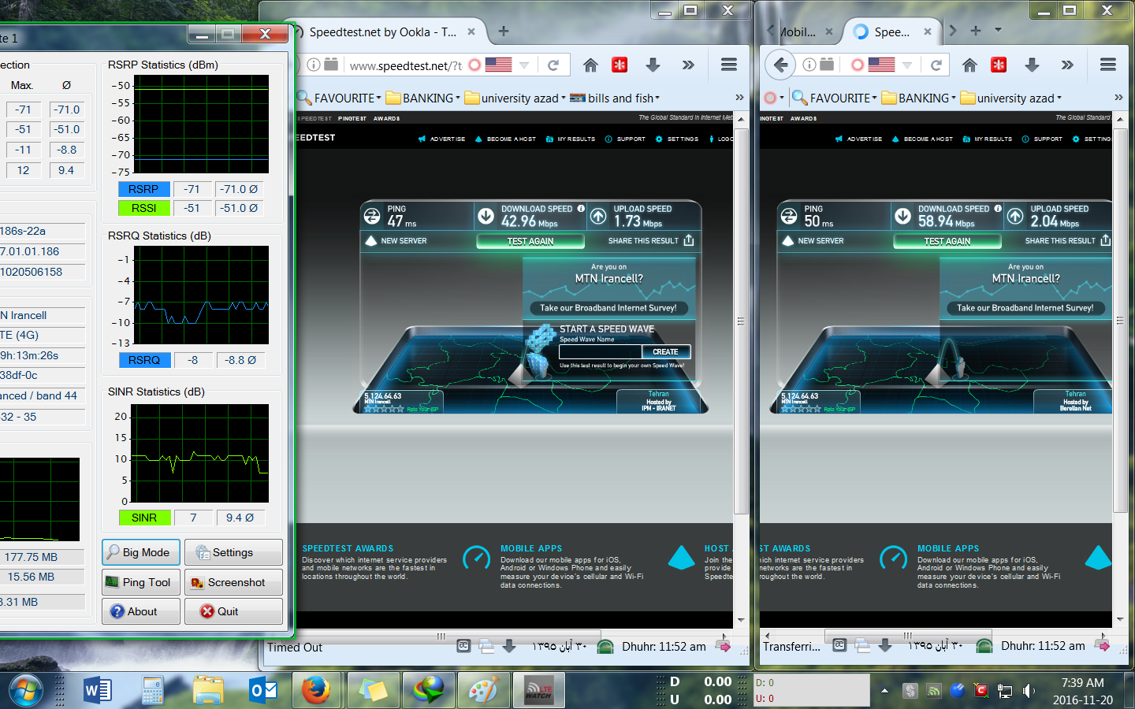Screen dimensions: 1135x709
Task: Click the site info icon in left address bar
Action: (314, 65)
